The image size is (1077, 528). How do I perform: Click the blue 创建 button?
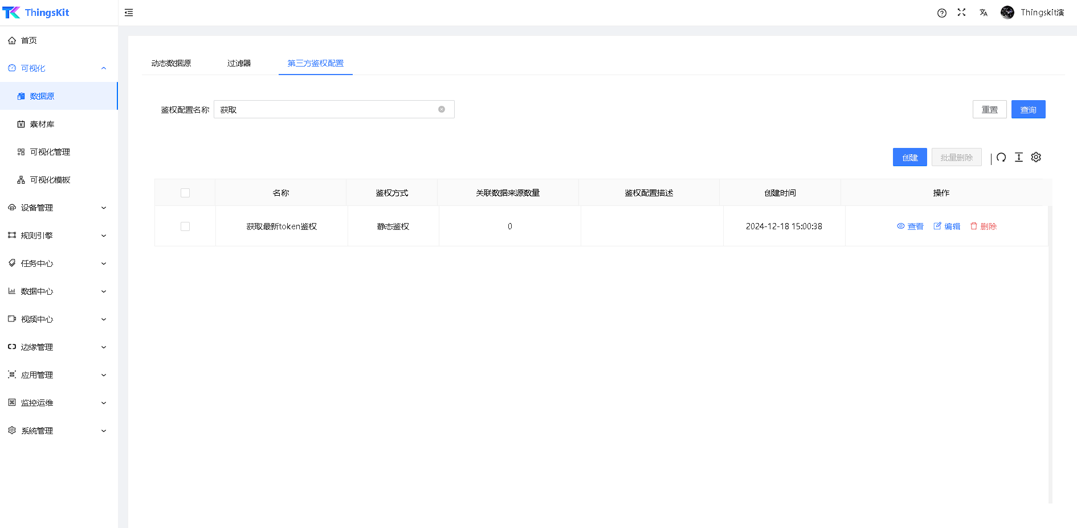tap(909, 158)
